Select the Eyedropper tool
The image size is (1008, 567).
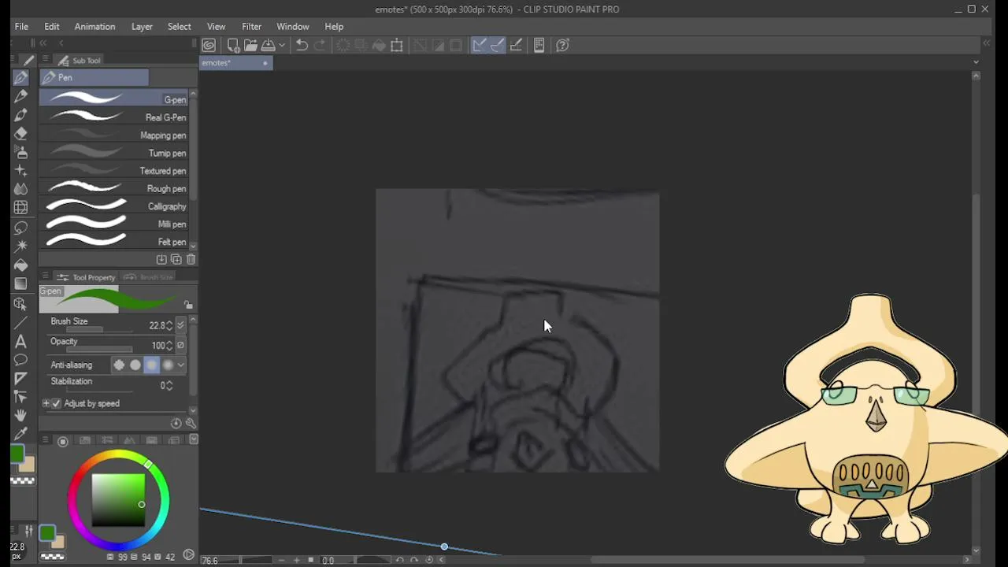click(x=21, y=434)
